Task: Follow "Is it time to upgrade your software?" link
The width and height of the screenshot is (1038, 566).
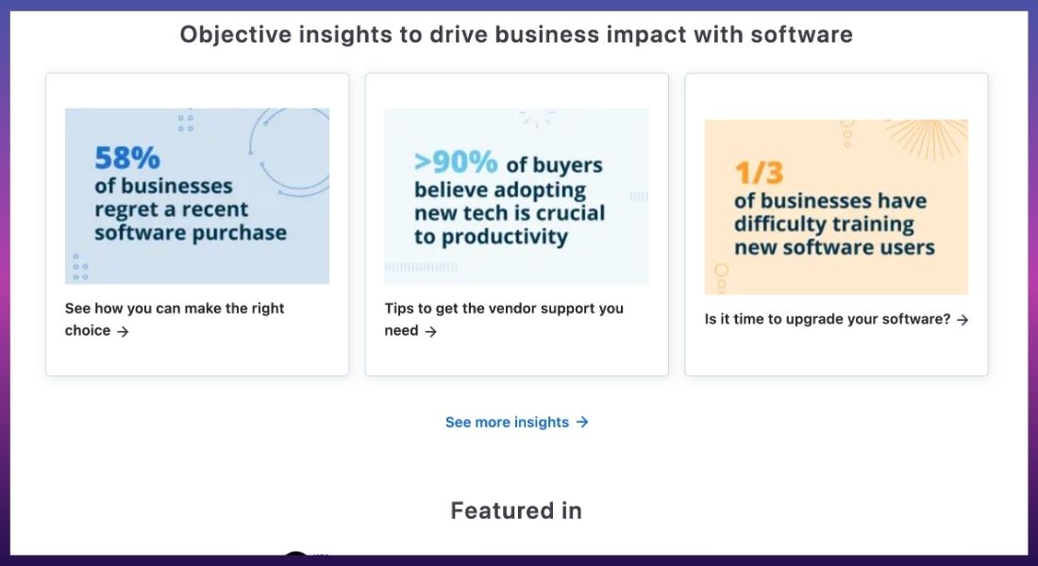Action: [x=836, y=319]
